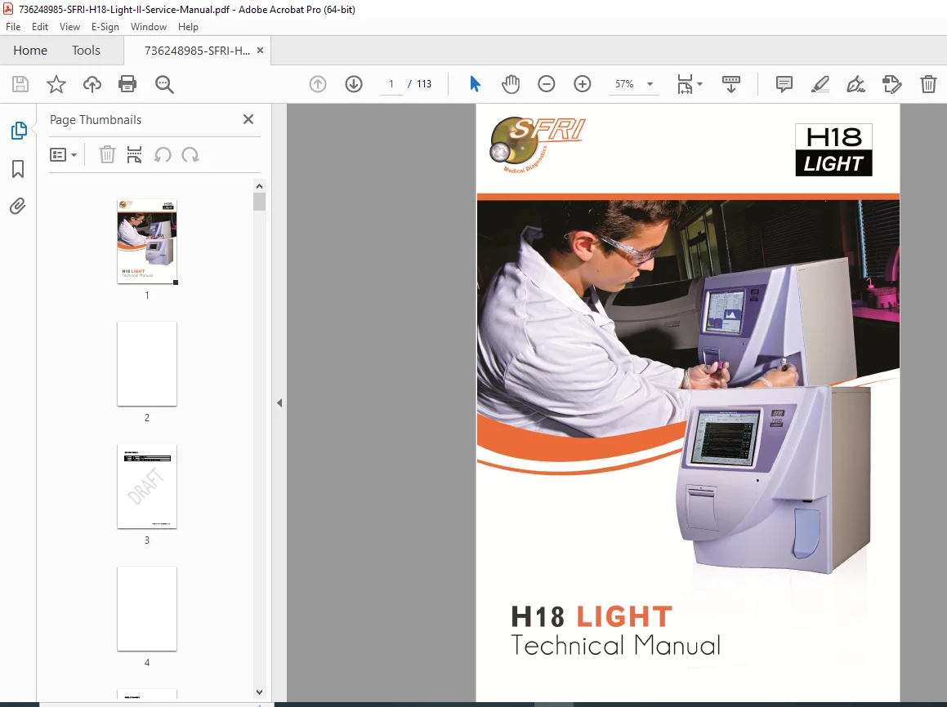Choose the Selection arrow tool

coord(475,84)
